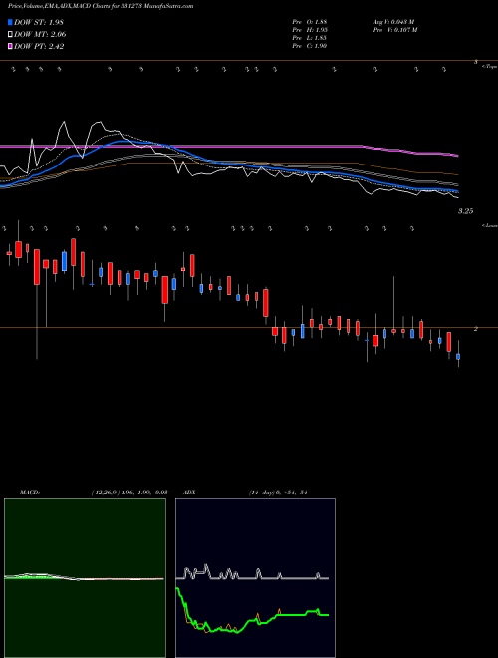Click the 'Pre V: 0.107 M' value
Image resolution: width=498 pixels, height=658 pixels.
pyautogui.click(x=394, y=30)
